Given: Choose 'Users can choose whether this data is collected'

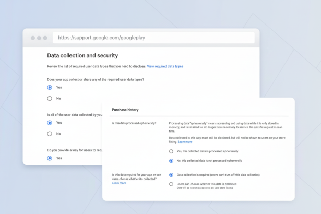Looking at the screenshot, I should click(171, 184).
